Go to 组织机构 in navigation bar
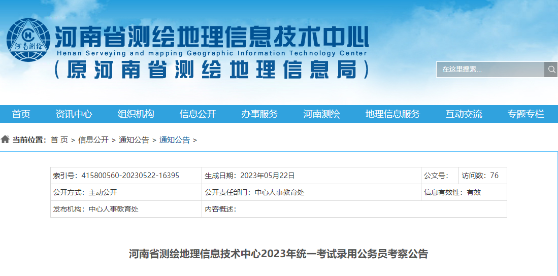The width and height of the screenshot is (558, 276). pos(136,114)
